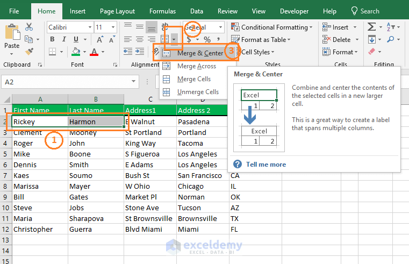The height and width of the screenshot is (264, 409).
Task: Open the Paste options dropdown arrow
Action: (11, 54)
